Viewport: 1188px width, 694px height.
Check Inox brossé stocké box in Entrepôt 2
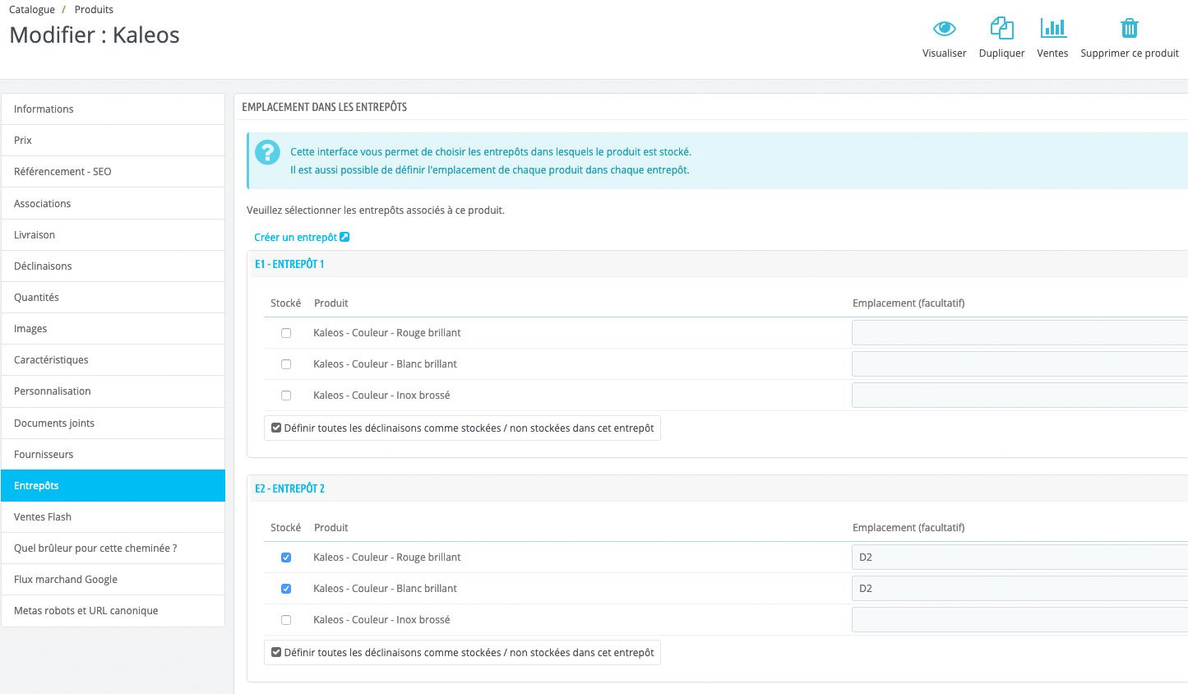pyautogui.click(x=286, y=620)
